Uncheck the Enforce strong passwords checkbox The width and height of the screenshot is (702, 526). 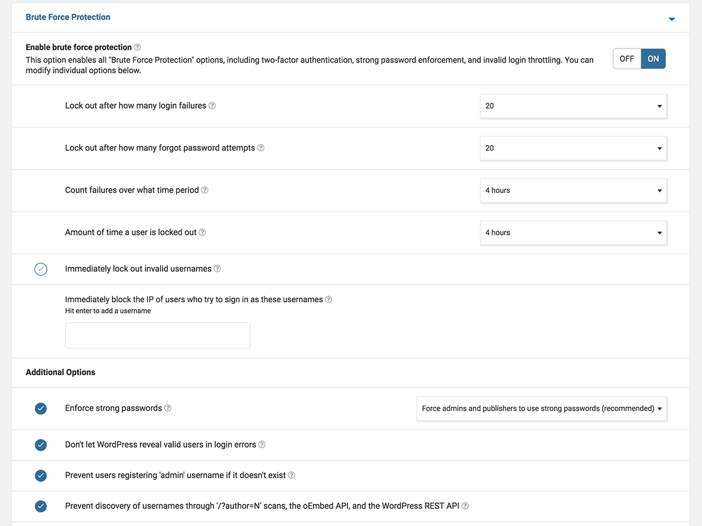[41, 409]
